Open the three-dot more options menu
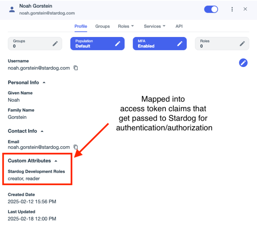 click(x=232, y=9)
